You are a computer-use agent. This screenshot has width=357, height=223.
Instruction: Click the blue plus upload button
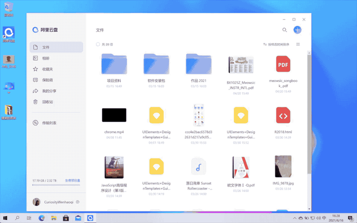(297, 30)
